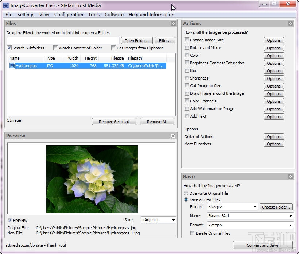Open the Help and Information menu
Viewport: 299px width, 254px height.
pyautogui.click(x=152, y=15)
